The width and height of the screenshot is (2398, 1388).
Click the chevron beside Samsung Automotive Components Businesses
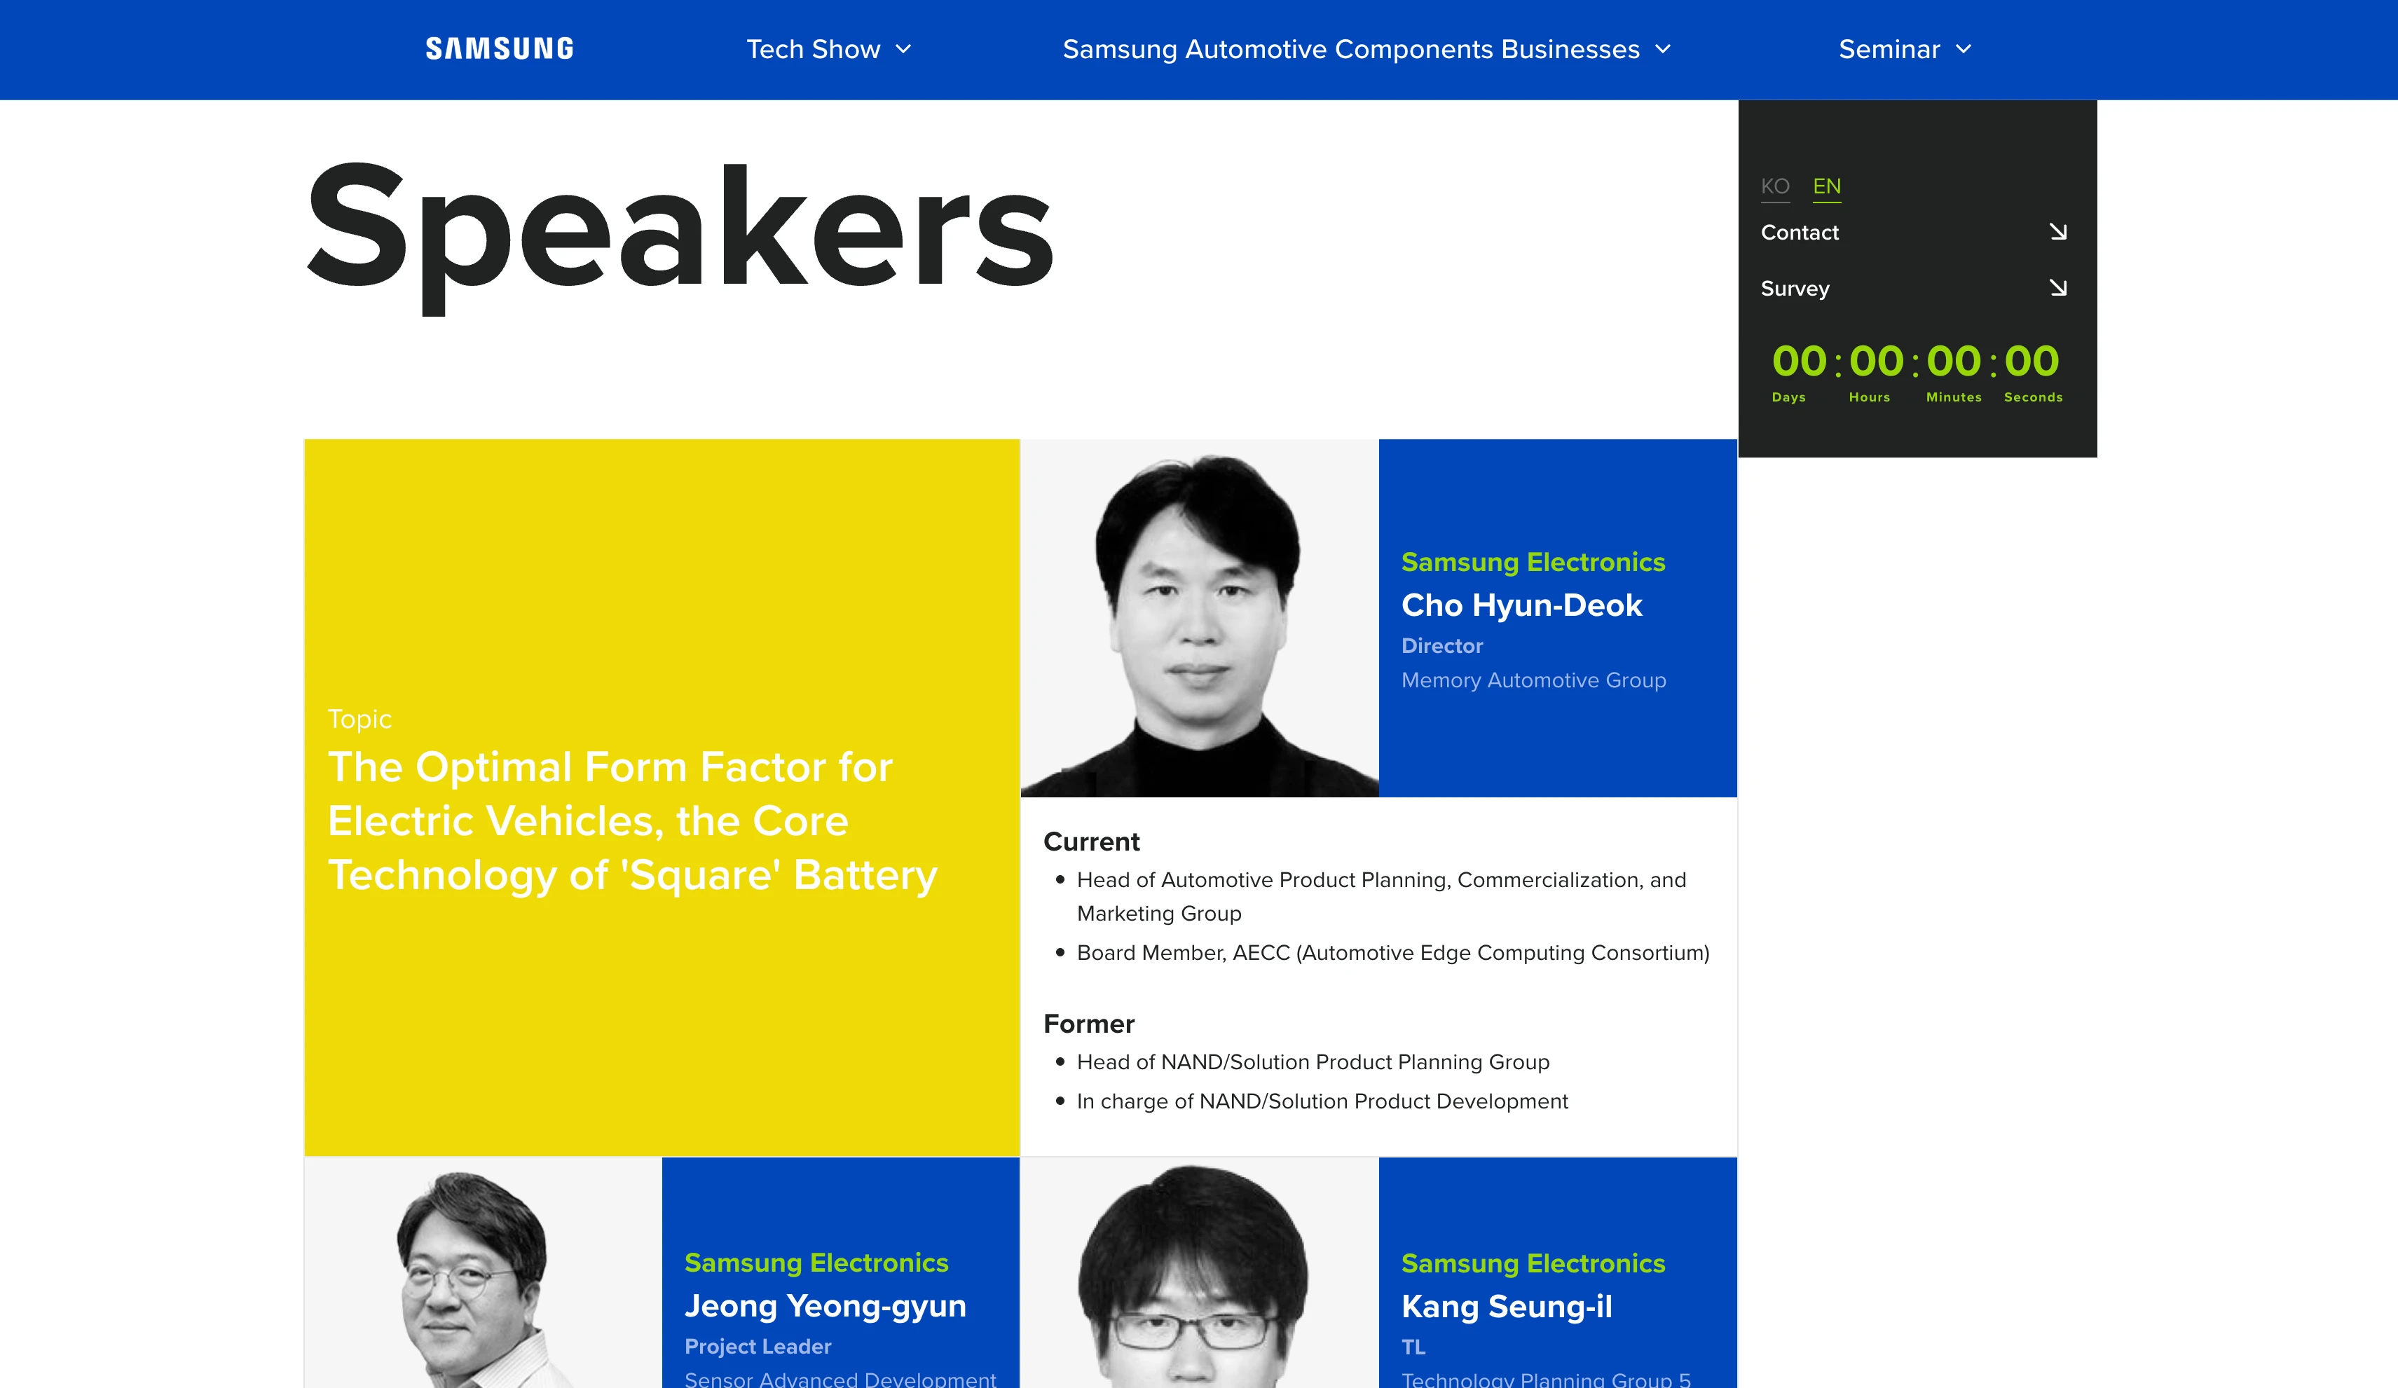tap(1662, 50)
